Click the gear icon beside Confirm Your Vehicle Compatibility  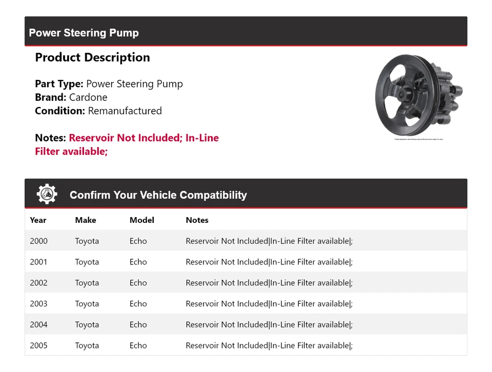tap(47, 194)
